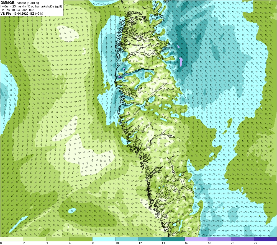Screen dimensions: 277x245
Task: Click the legend scale label '12'
Action: click(140, 243)
